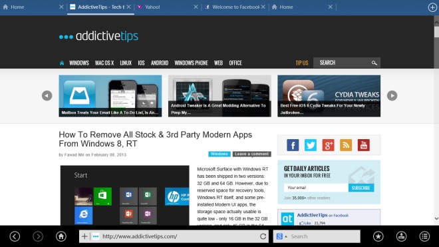Open the Google search engine selector
Screen dimensions: 439x247
click(x=281, y=236)
